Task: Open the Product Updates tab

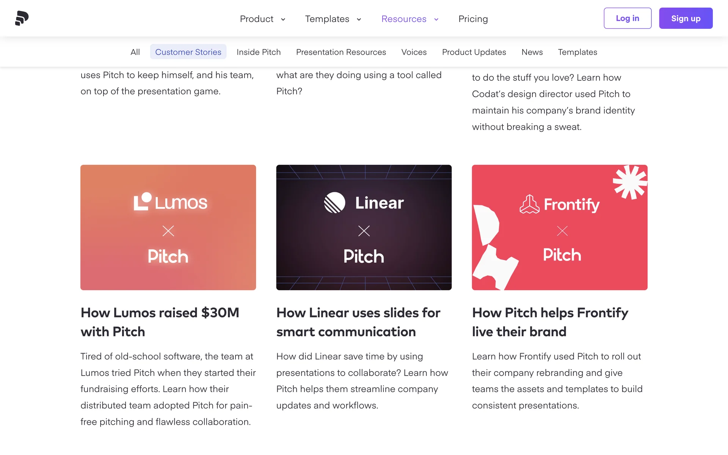Action: (x=474, y=52)
